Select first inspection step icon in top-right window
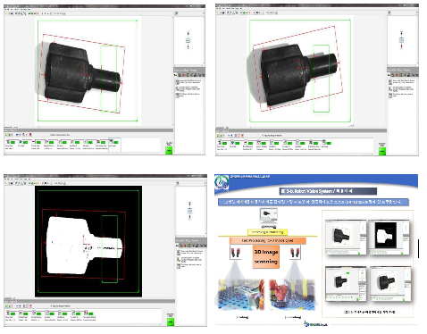The height and width of the screenshot is (334, 427). click(220, 142)
